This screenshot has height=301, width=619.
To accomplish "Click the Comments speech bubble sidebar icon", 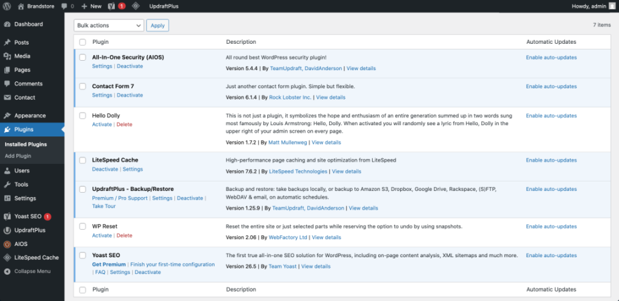I will click(x=7, y=84).
